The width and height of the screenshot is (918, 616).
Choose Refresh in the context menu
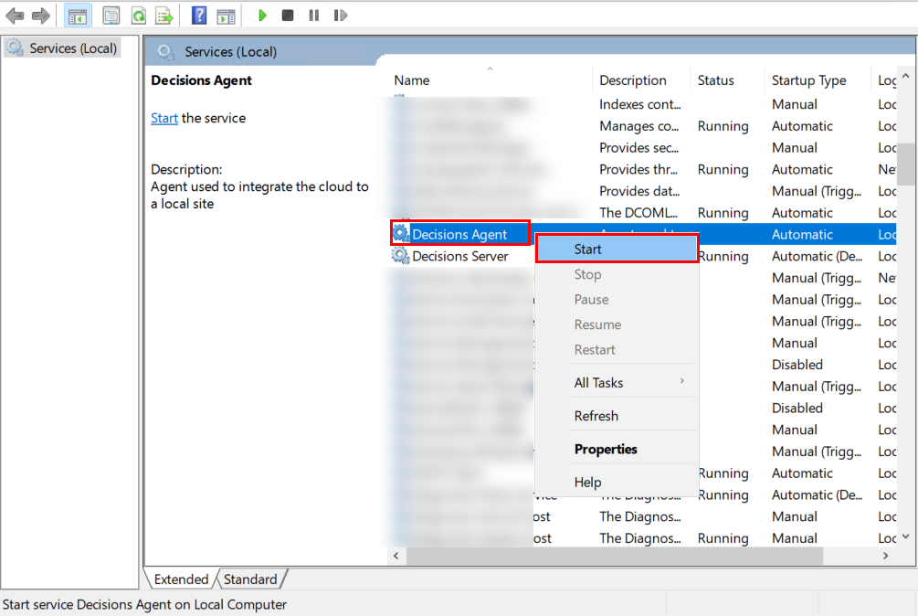[617, 416]
